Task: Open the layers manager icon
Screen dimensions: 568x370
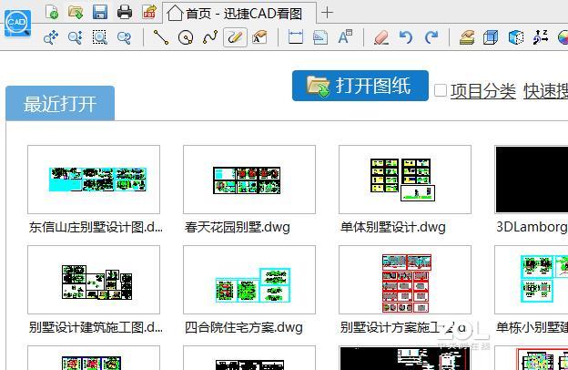Action: click(467, 37)
